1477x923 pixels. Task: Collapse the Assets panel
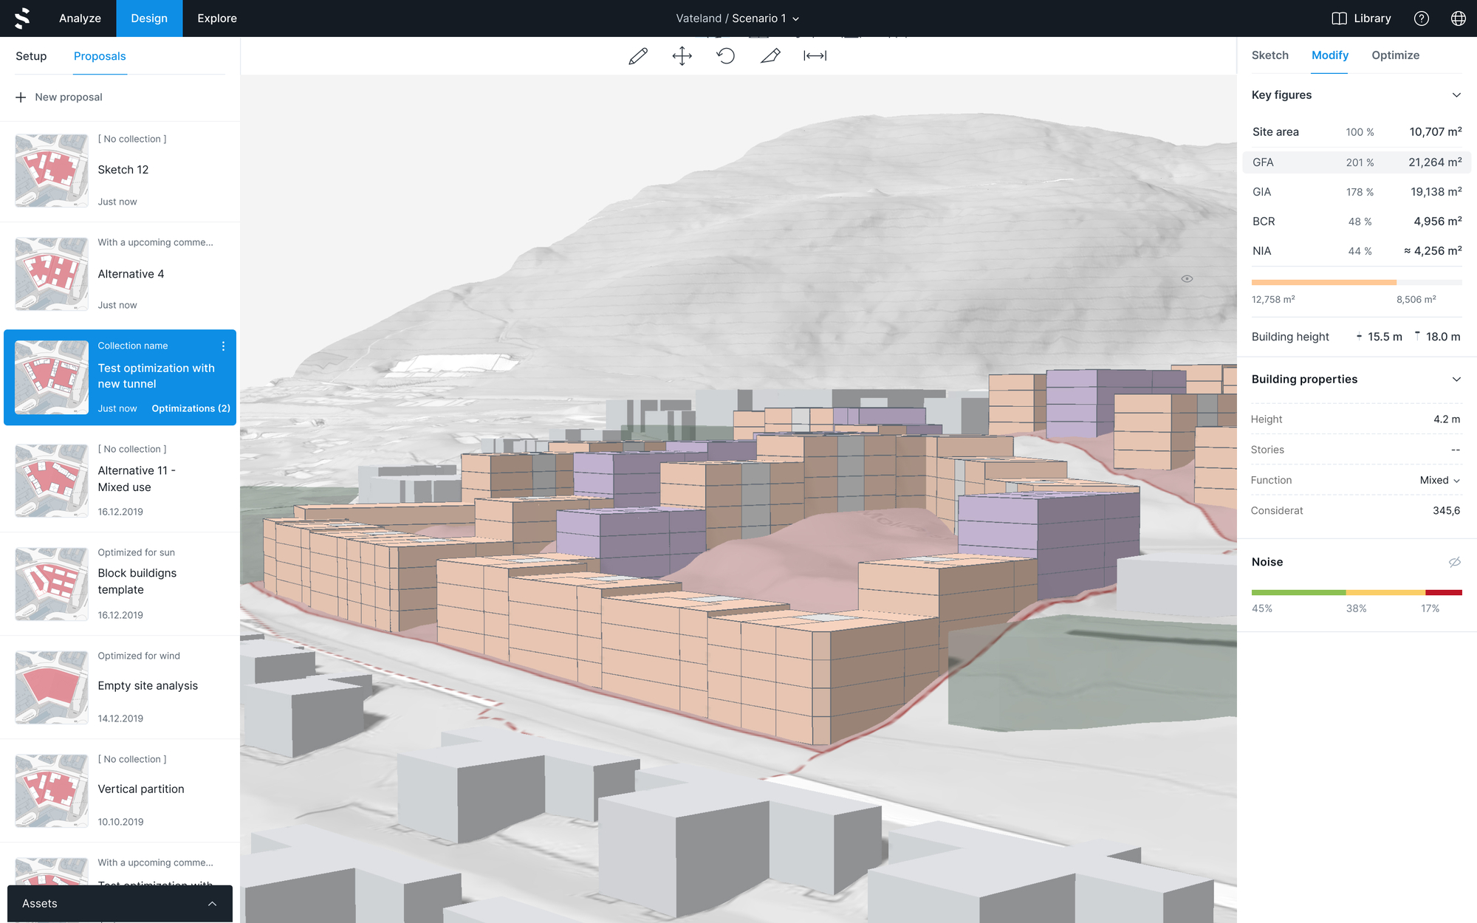tap(212, 903)
